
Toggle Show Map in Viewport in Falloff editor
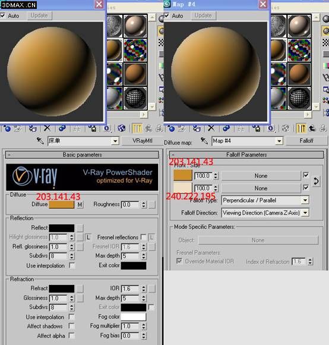[x=286, y=128]
